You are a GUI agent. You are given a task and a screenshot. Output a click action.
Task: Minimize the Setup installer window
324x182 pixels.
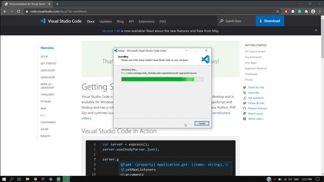click(187, 51)
